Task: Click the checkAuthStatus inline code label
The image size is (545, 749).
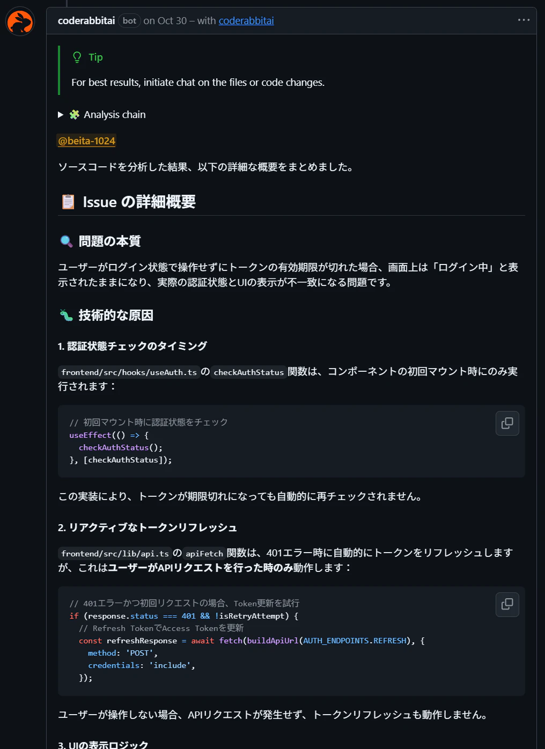Action: click(x=248, y=372)
